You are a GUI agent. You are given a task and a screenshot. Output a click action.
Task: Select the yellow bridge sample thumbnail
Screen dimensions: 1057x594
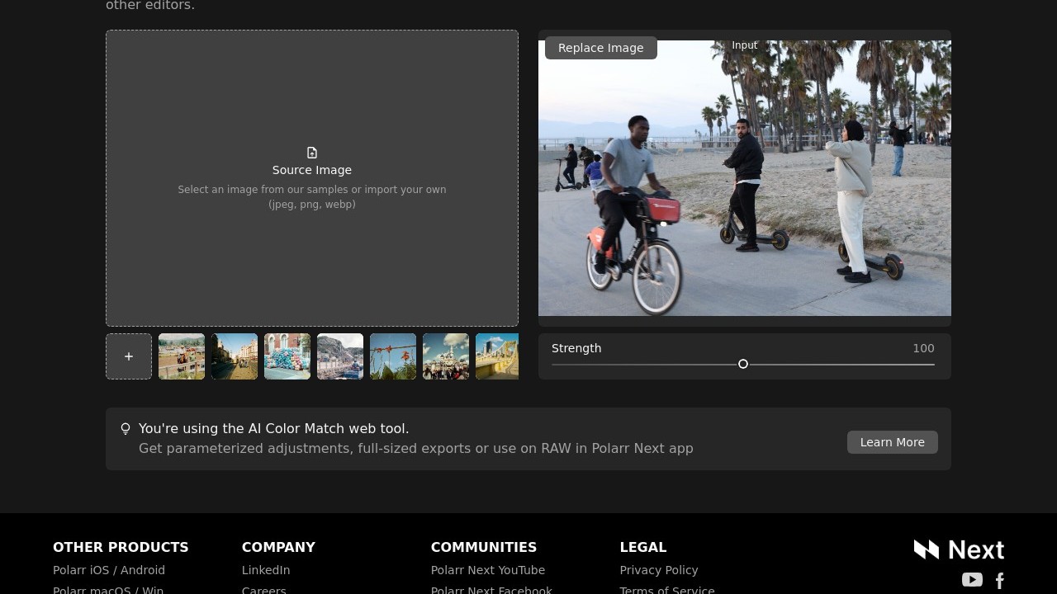(497, 356)
